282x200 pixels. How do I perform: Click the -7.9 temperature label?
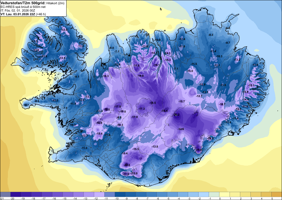point(65,108)
